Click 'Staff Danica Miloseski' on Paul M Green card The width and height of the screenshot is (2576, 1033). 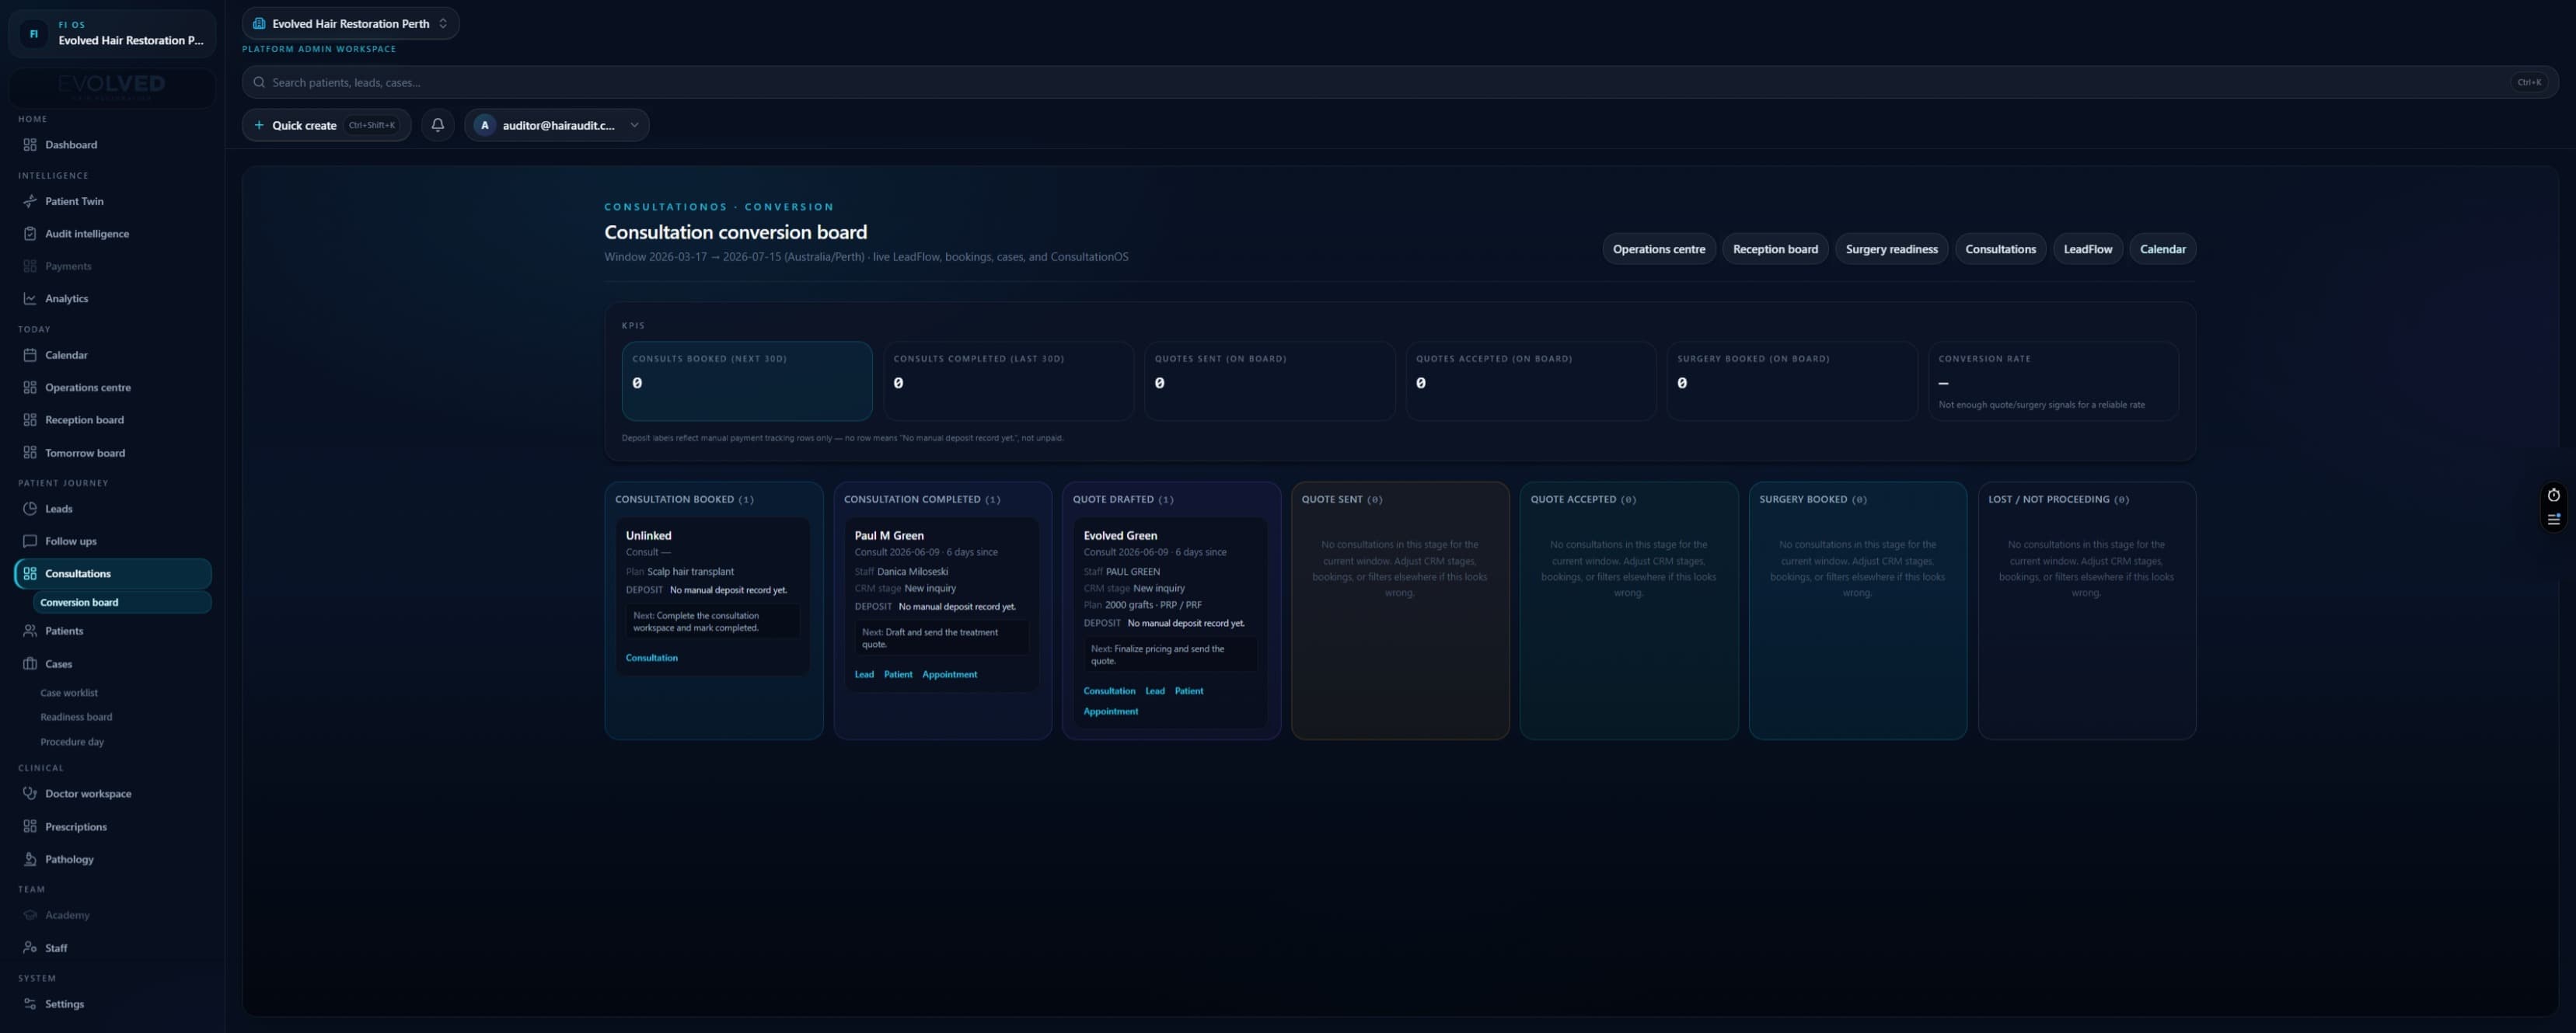pos(901,572)
